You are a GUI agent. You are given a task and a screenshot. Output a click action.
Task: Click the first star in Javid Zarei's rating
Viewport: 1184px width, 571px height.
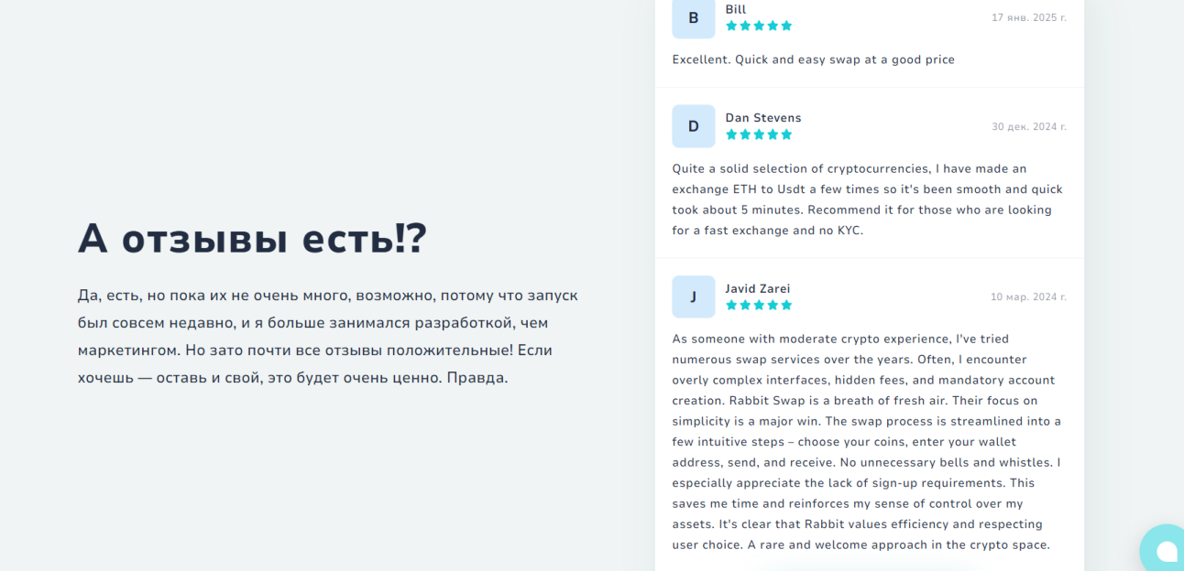click(731, 305)
